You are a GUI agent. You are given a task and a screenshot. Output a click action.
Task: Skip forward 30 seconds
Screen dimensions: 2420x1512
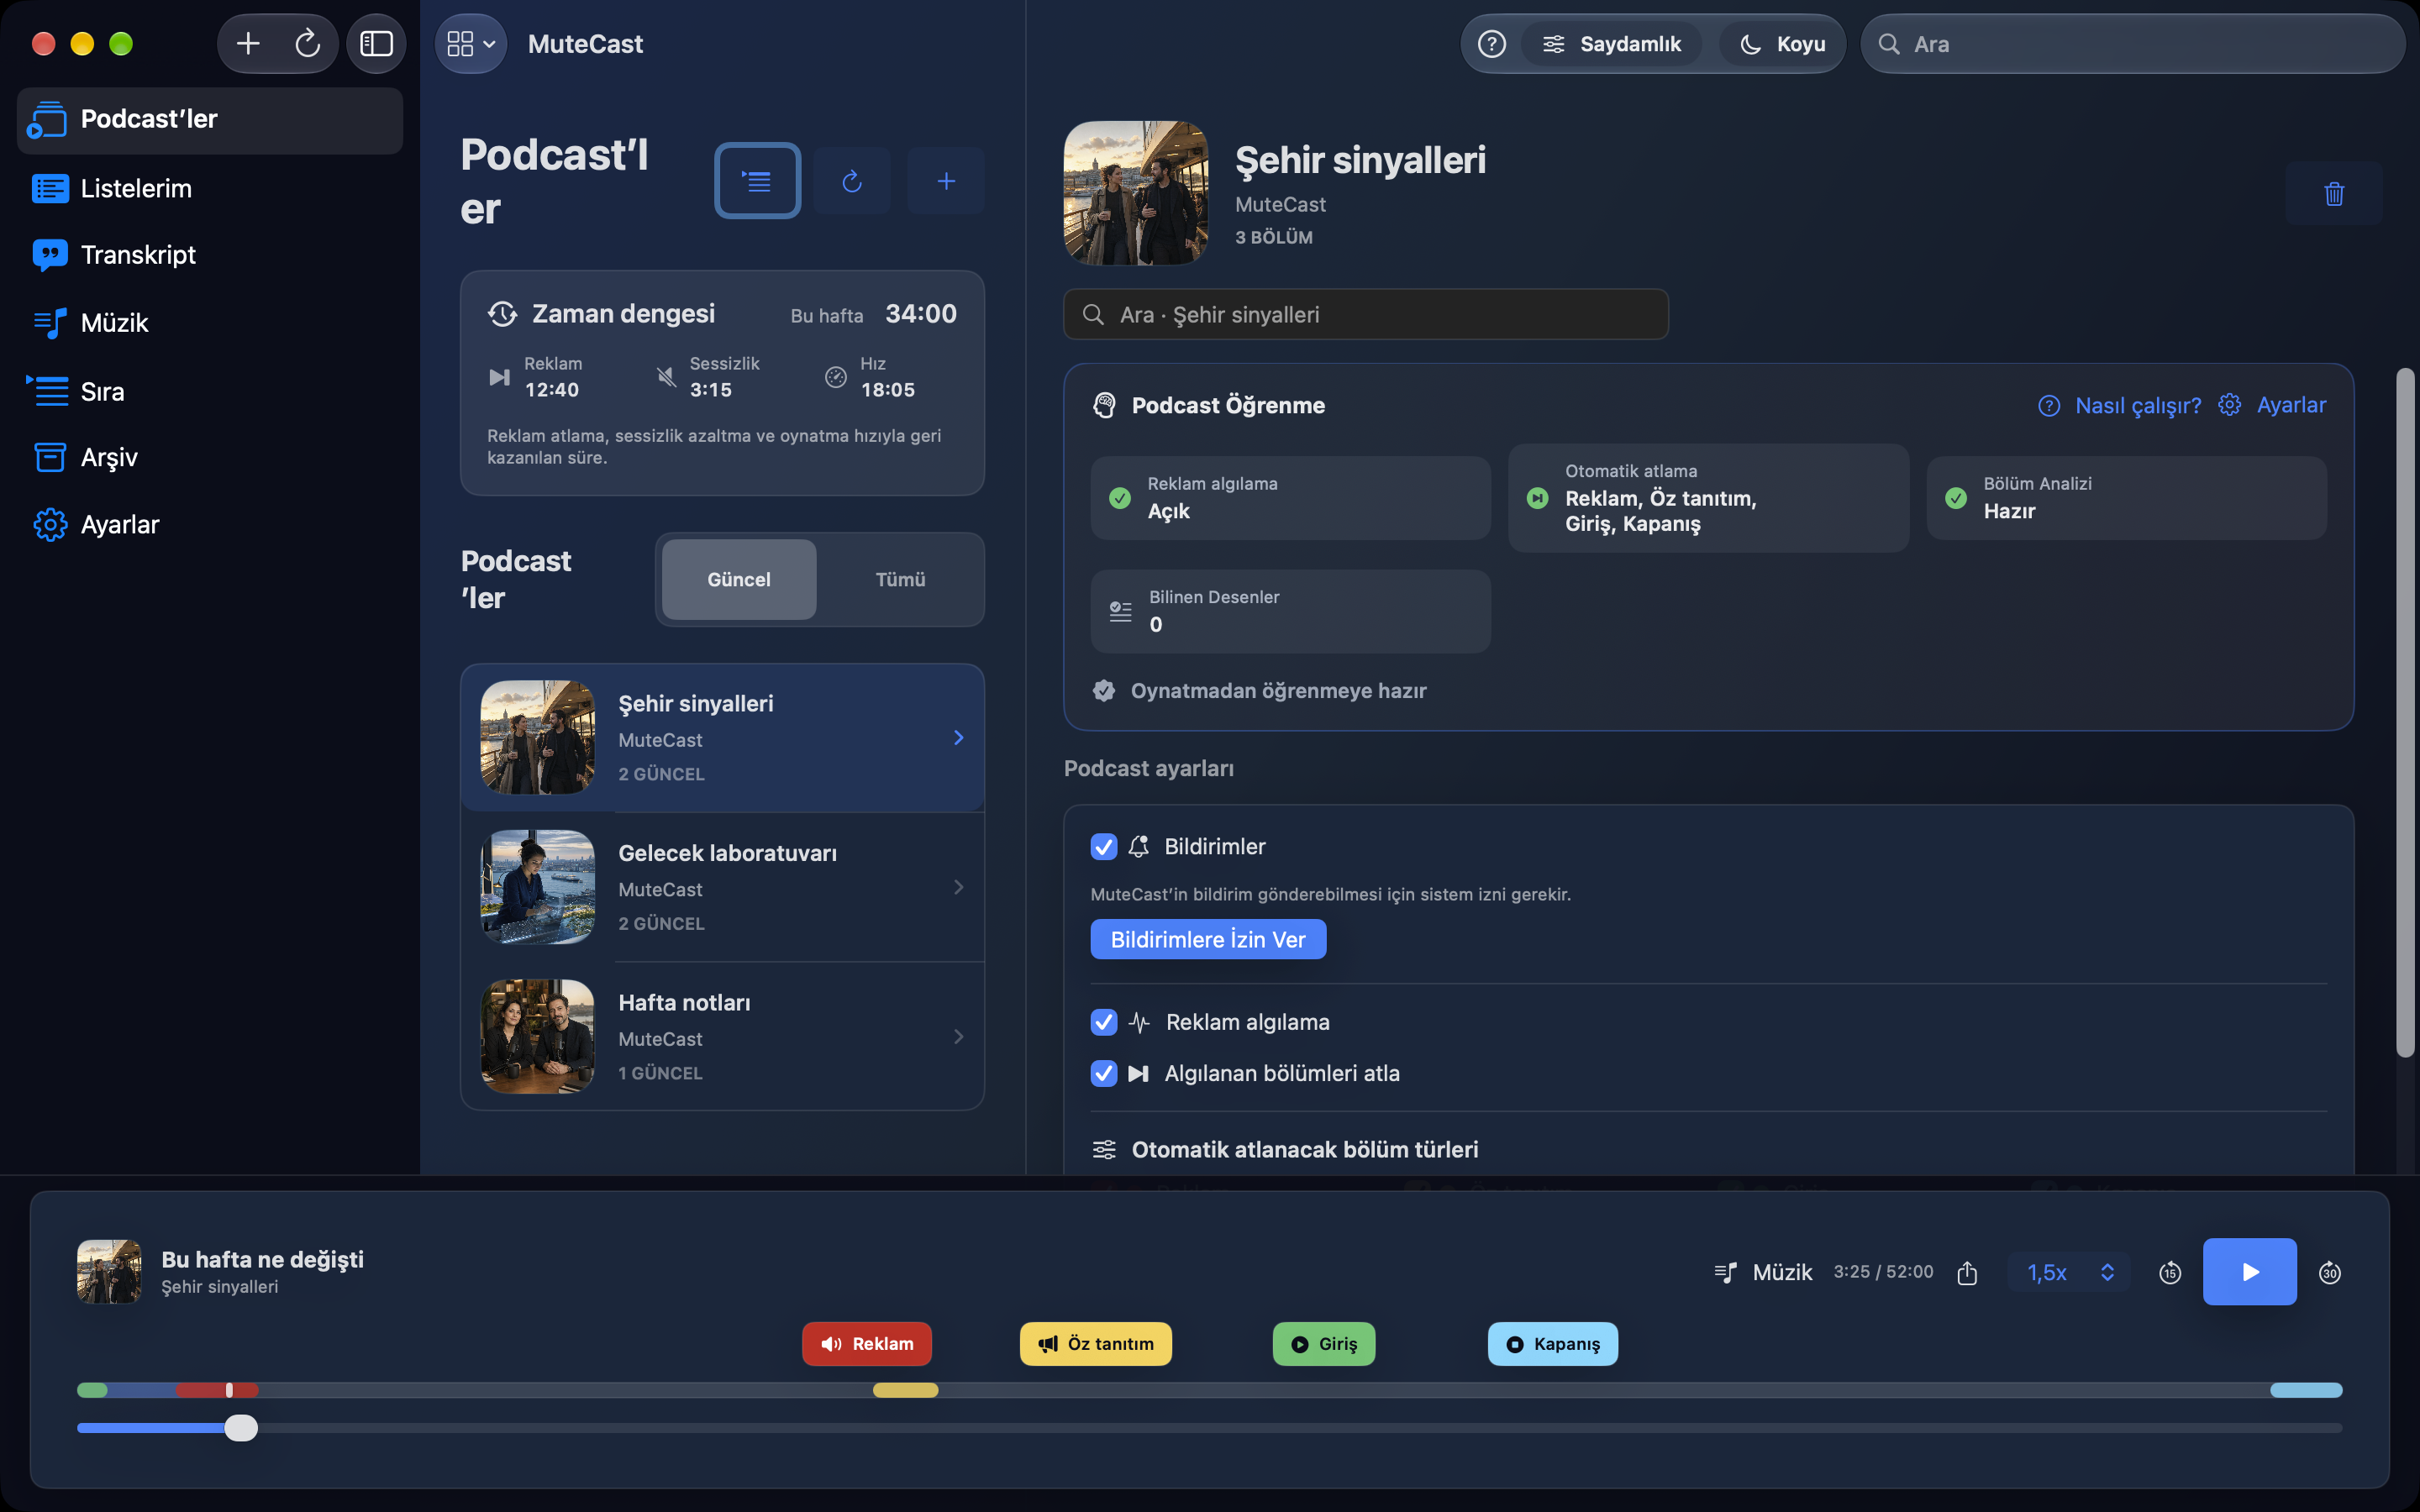tap(2330, 1272)
